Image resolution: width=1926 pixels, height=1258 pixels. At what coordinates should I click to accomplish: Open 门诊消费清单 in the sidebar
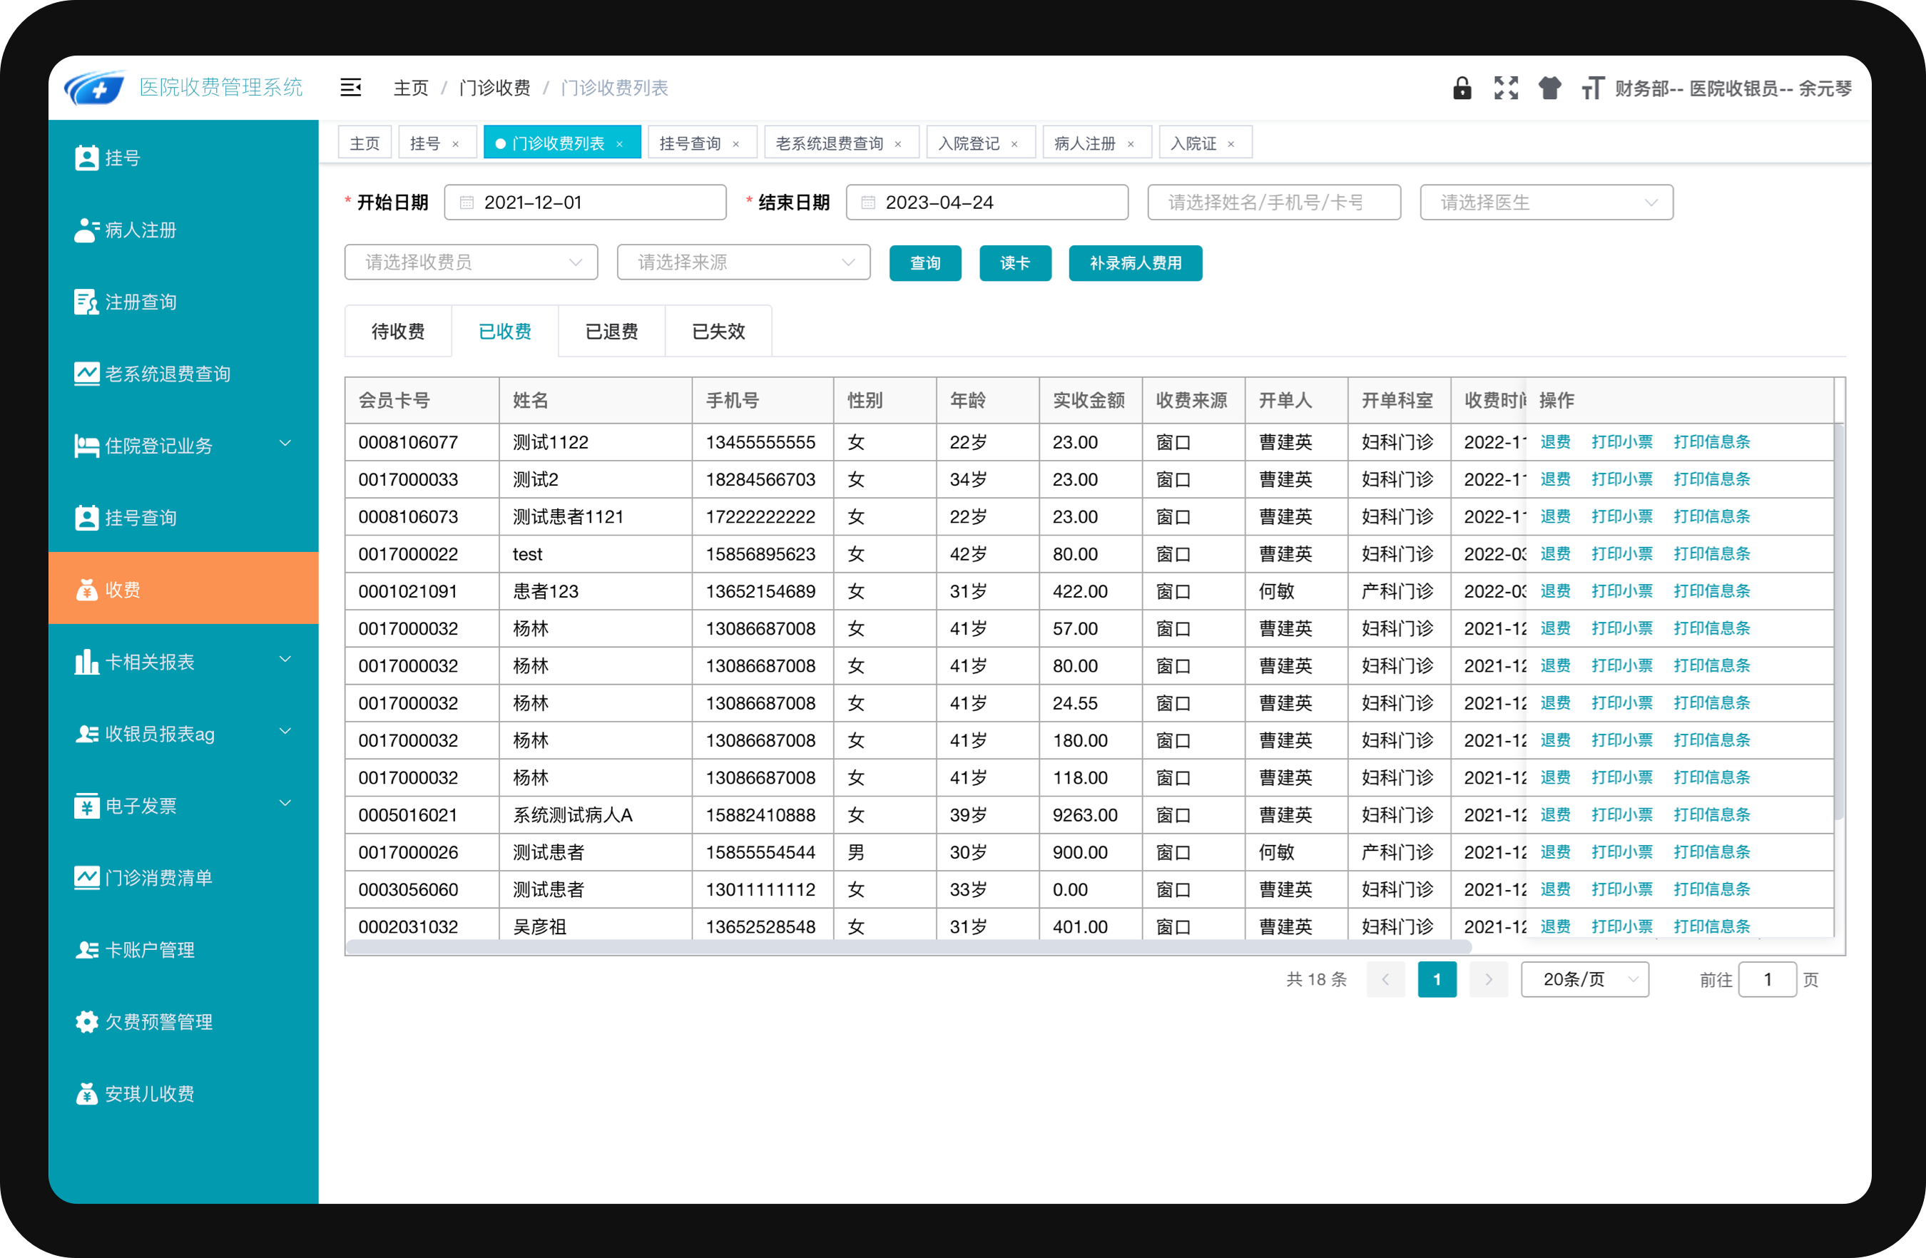click(x=184, y=878)
